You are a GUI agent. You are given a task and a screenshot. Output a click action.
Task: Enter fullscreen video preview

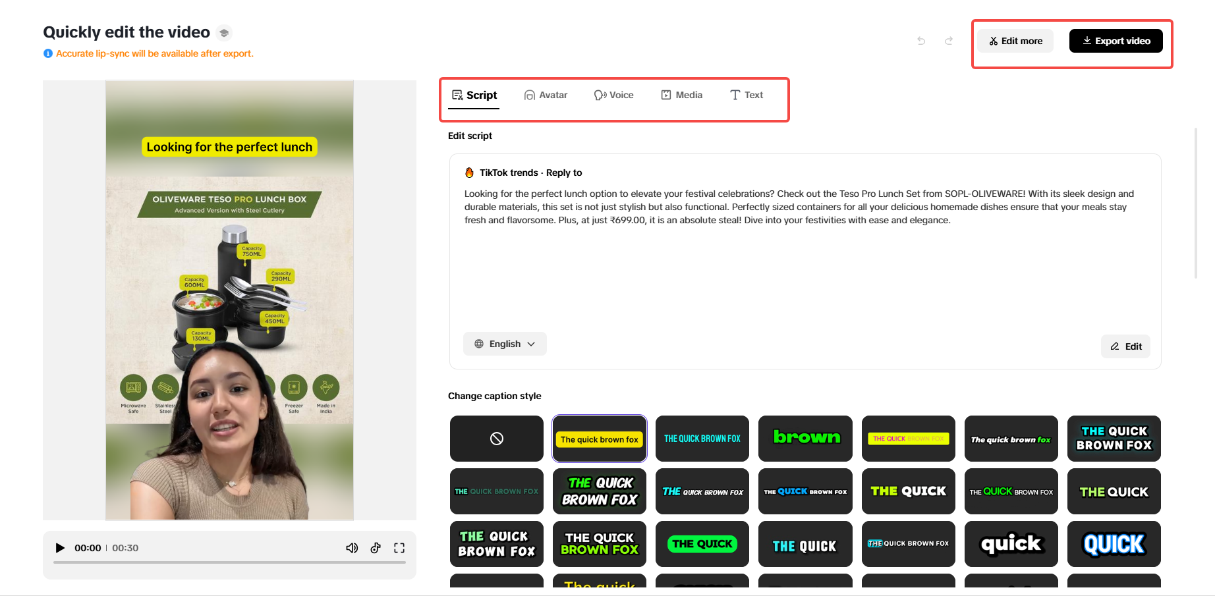(x=399, y=548)
